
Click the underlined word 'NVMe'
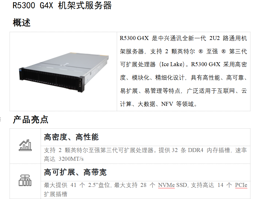coord(166,185)
